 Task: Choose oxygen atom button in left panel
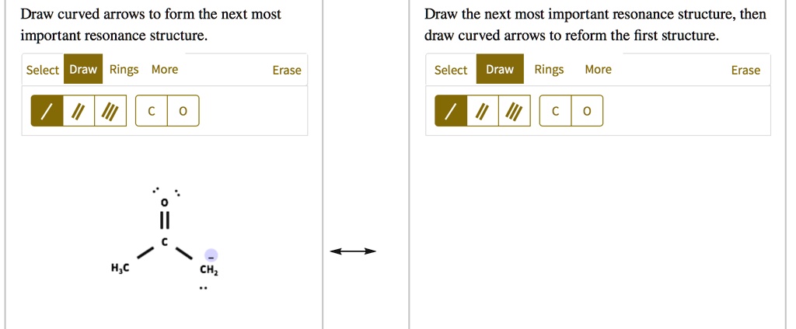183,110
